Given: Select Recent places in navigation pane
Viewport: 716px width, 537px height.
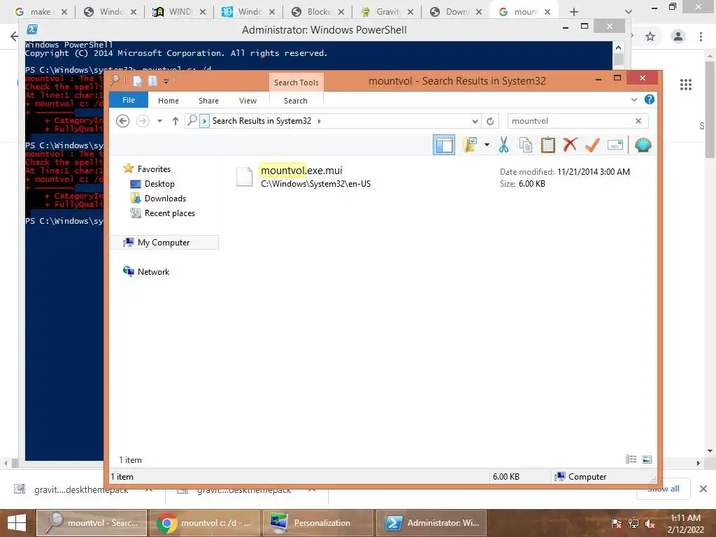Looking at the screenshot, I should 169,213.
